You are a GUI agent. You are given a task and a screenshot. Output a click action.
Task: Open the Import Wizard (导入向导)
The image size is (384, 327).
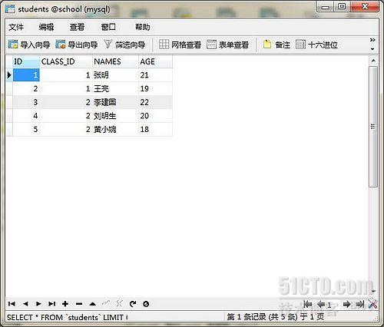click(x=29, y=45)
